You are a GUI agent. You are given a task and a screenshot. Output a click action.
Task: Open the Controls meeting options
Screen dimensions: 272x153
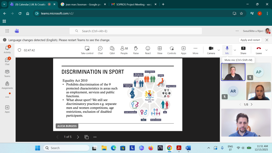point(172,50)
